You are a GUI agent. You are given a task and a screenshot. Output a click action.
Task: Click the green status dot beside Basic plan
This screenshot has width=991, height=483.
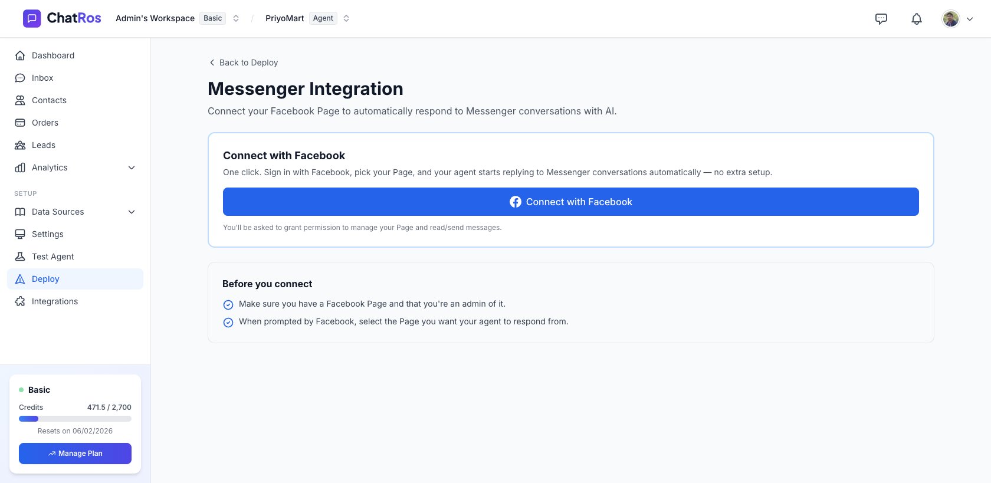(21, 390)
